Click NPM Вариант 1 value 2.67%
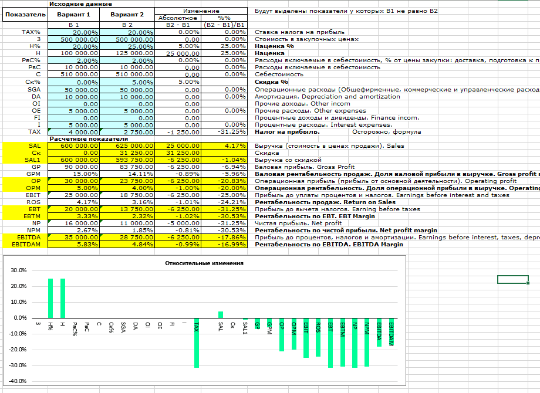The image size is (540, 393). (x=74, y=231)
